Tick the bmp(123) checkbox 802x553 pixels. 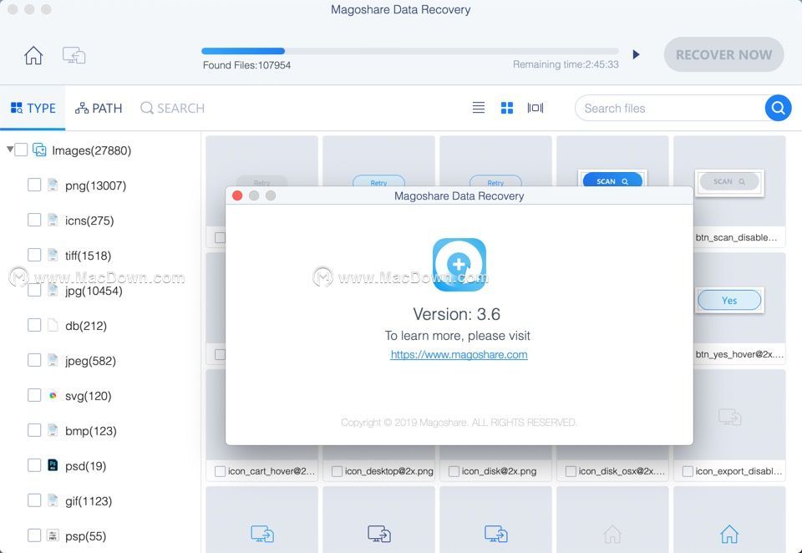point(34,430)
